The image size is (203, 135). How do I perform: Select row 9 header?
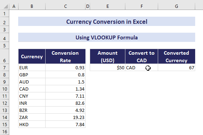pos(5,82)
